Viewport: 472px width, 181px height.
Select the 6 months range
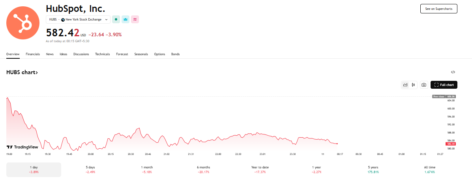pos(204,170)
